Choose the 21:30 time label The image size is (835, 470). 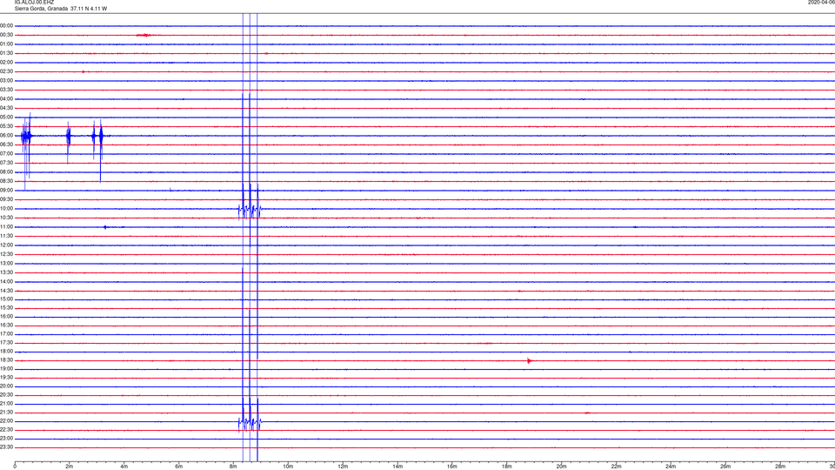(6, 412)
